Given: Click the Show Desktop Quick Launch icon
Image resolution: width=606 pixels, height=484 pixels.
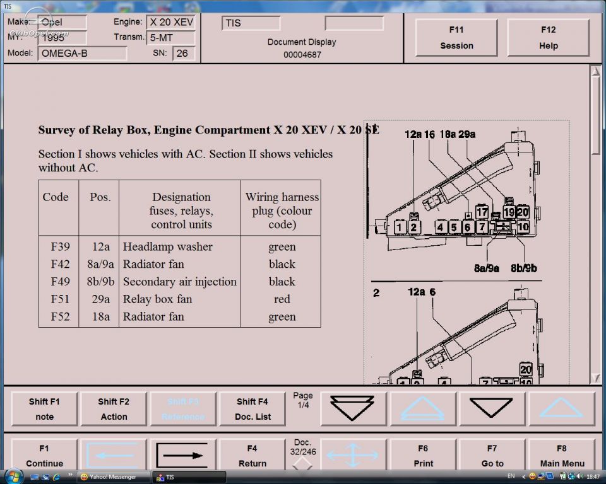Looking at the screenshot, I should tap(34, 477).
